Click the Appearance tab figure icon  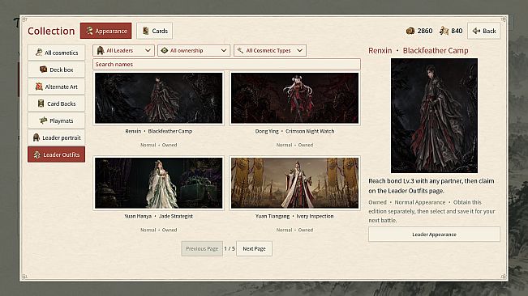pos(89,31)
